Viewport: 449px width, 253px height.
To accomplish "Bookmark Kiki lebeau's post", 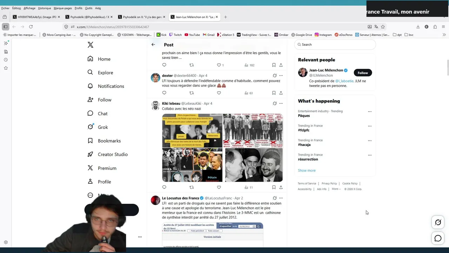I will tap(274, 187).
